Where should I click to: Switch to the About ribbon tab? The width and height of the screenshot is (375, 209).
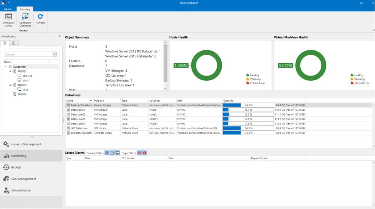tap(7, 9)
